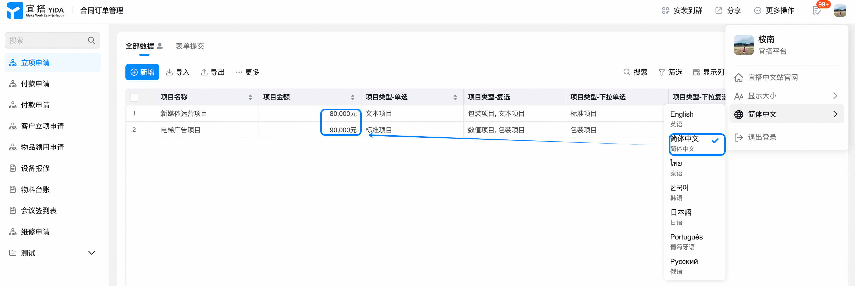The height and width of the screenshot is (286, 855).
Task: Toggle the select-all checkbox in table header
Action: tap(134, 97)
